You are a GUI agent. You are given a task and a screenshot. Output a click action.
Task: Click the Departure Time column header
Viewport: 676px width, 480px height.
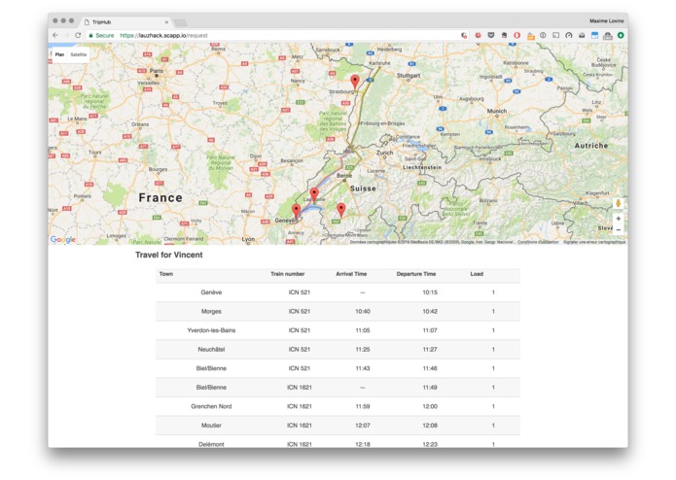(x=416, y=274)
